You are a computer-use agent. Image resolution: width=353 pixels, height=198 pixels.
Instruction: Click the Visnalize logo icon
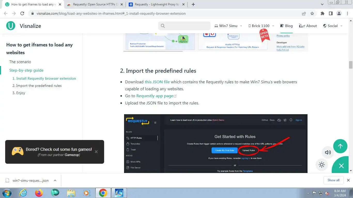point(11,26)
